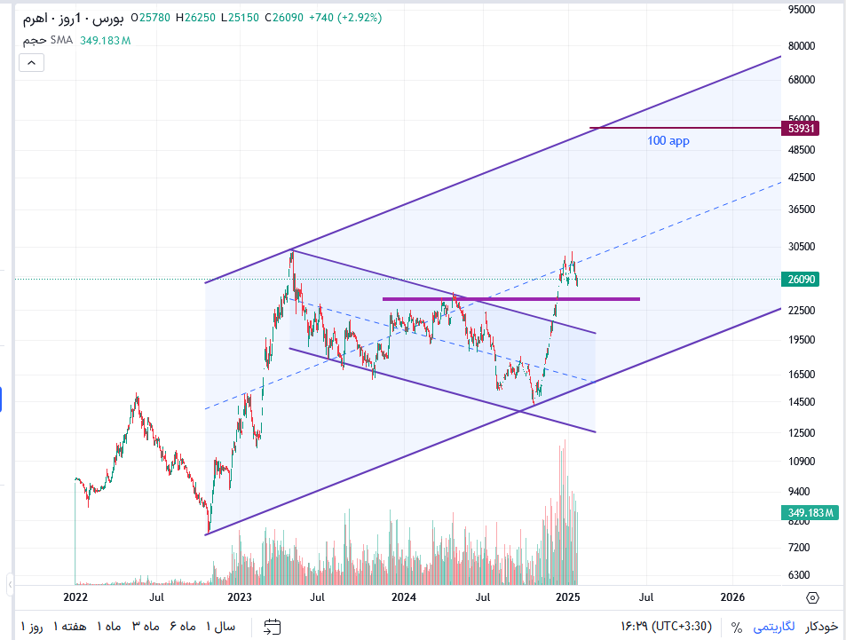The width and height of the screenshot is (846, 640).
Task: Select the ۱ سال time range
Action: tap(221, 627)
